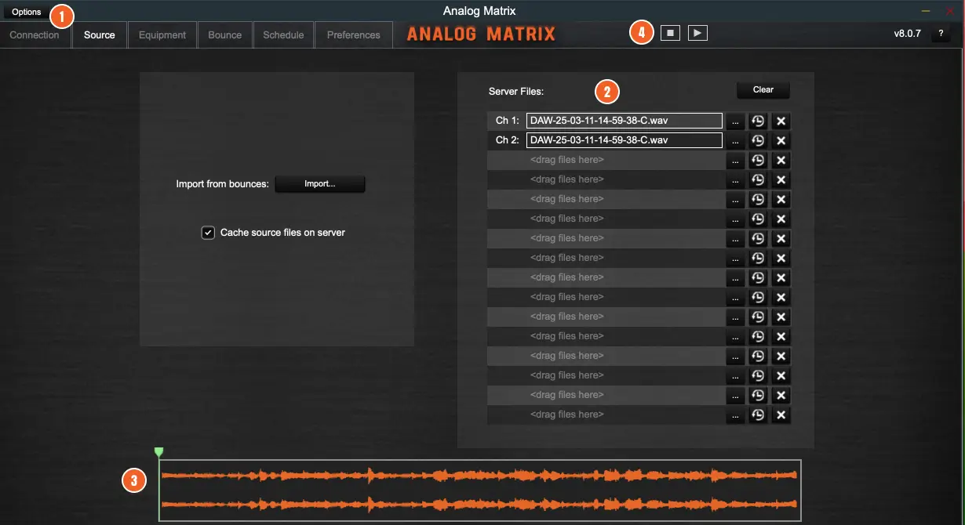Select the Source tab
965x525 pixels.
[100, 35]
